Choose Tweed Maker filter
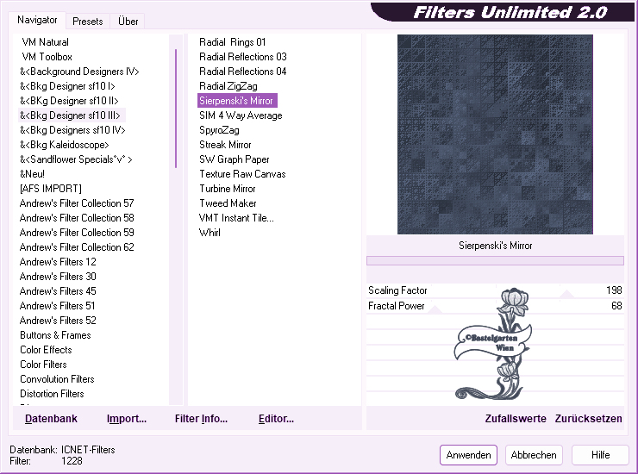Image resolution: width=638 pixels, height=474 pixels. (x=228, y=203)
